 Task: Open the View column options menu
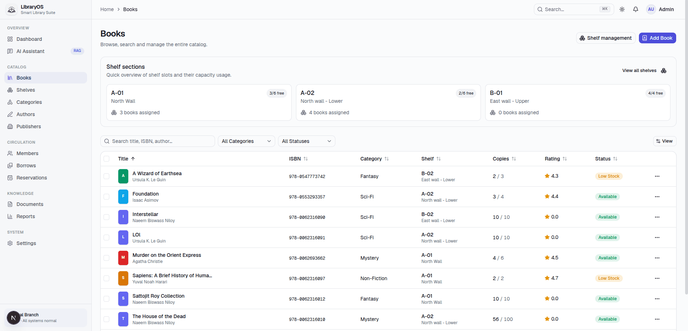(665, 141)
